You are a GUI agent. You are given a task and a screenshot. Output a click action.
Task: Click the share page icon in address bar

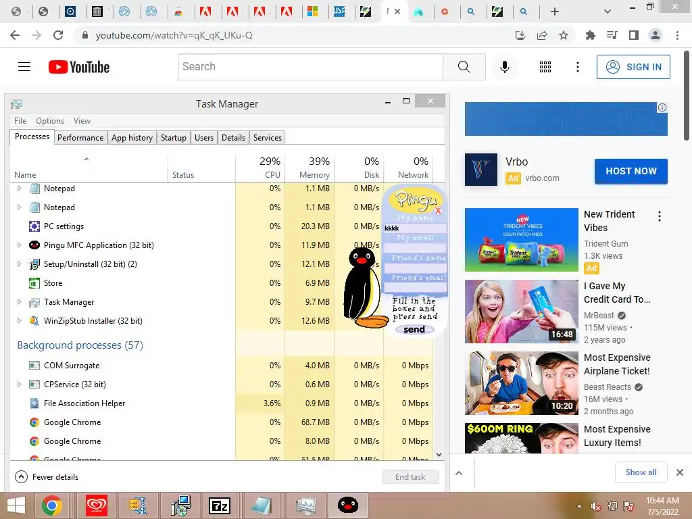pos(542,35)
